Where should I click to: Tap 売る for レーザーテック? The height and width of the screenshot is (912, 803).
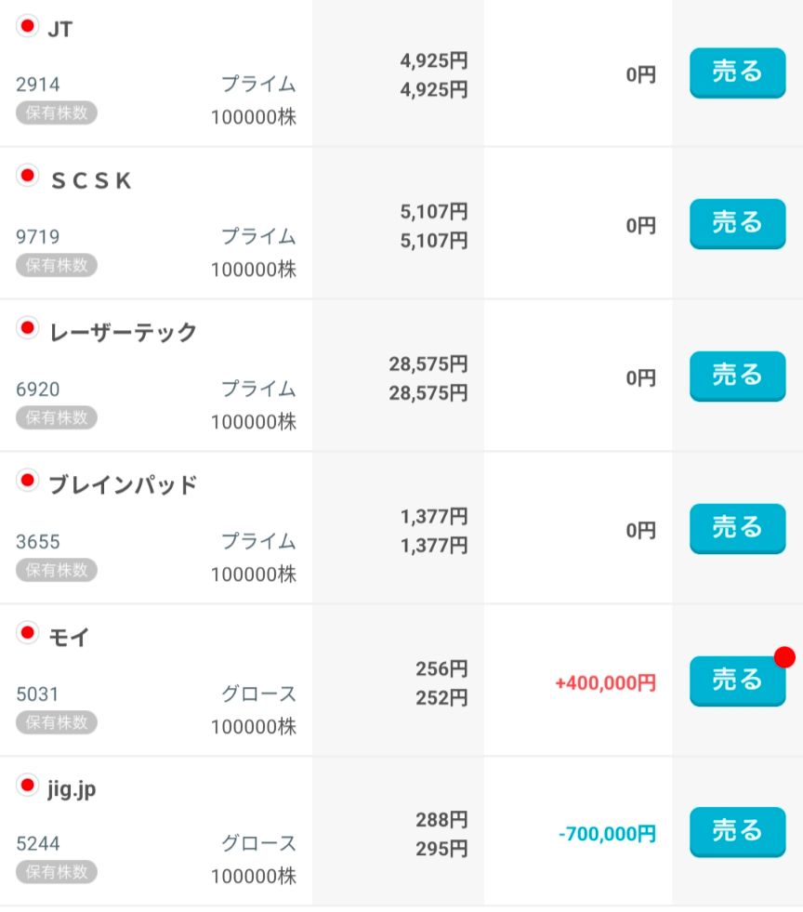[x=737, y=377]
